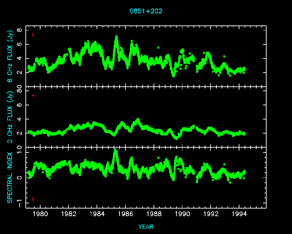Image resolution: width=292 pixels, height=234 pixels.
Task: Click the red error bar in the 8 GHz panel
Action: (33, 35)
